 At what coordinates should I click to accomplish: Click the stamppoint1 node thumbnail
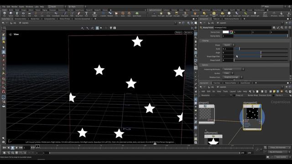click(x=252, y=113)
